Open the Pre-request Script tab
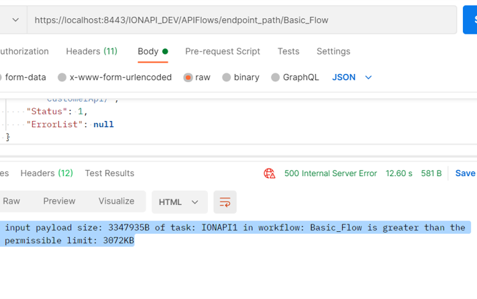 [x=222, y=51]
